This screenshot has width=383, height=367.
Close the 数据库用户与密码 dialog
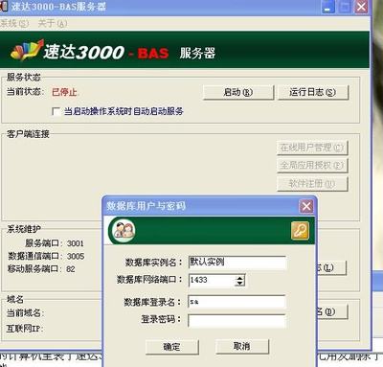306,206
